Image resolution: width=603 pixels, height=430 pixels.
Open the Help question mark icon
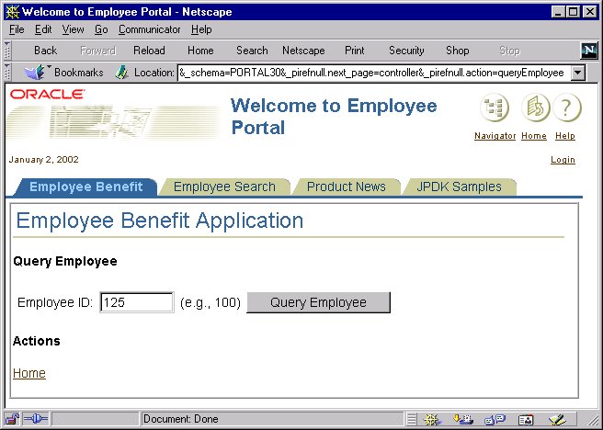tap(567, 107)
